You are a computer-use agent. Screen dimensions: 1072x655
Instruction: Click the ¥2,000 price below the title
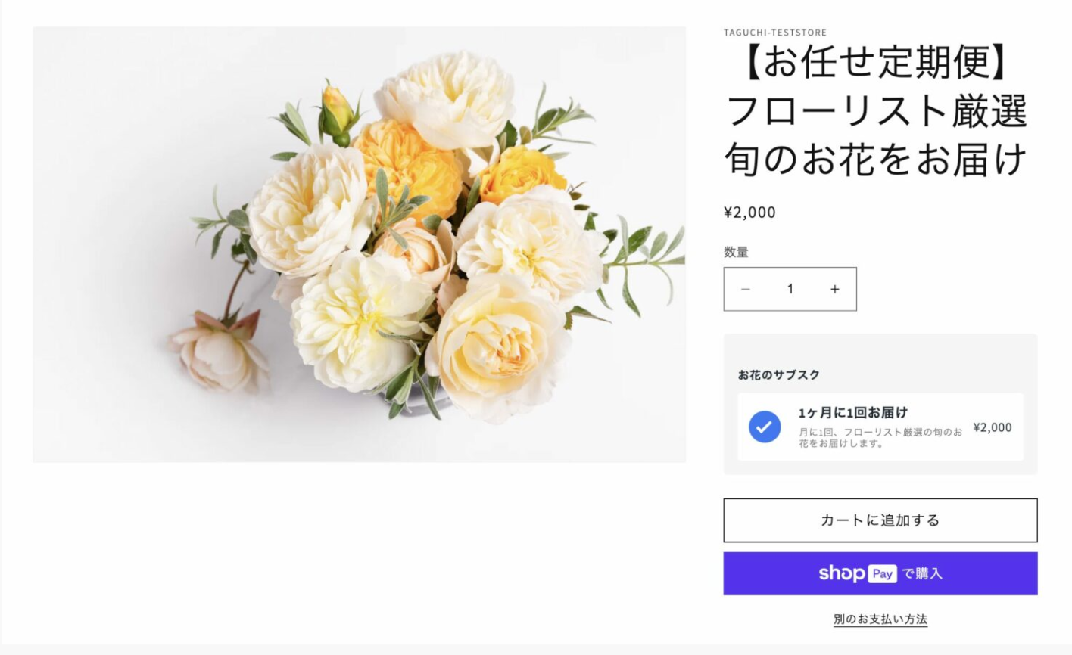[x=749, y=213]
